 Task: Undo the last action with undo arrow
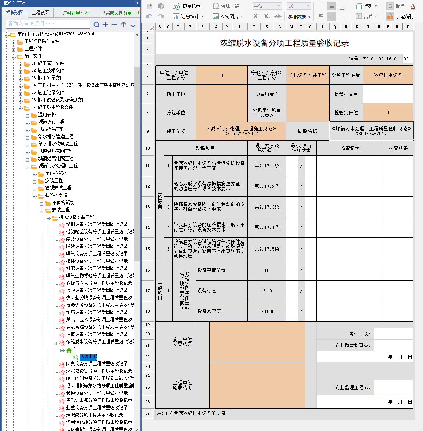(x=149, y=16)
